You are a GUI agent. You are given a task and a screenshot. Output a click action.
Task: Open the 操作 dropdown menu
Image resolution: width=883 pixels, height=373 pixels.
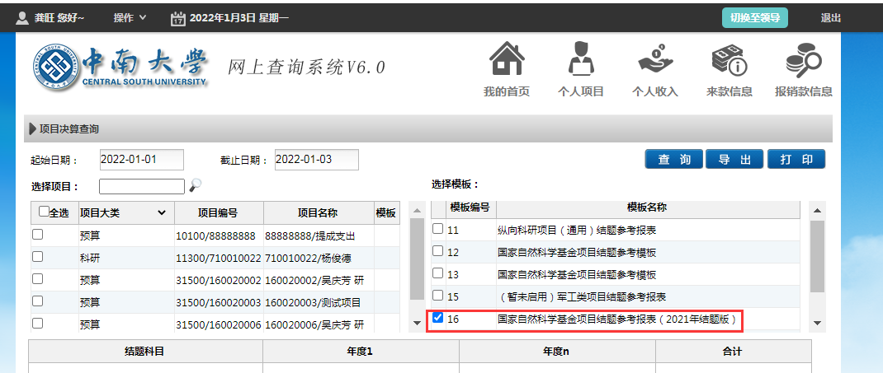point(130,18)
